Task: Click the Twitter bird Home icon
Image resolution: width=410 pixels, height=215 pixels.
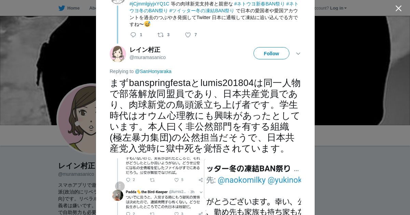Action: click(x=61, y=8)
